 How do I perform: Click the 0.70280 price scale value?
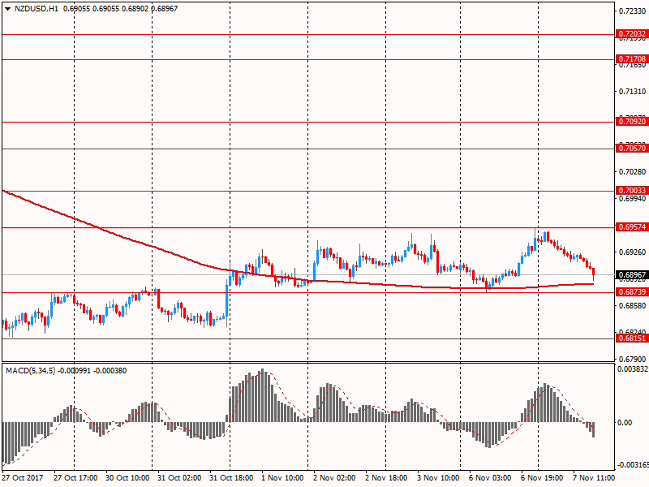[633, 172]
